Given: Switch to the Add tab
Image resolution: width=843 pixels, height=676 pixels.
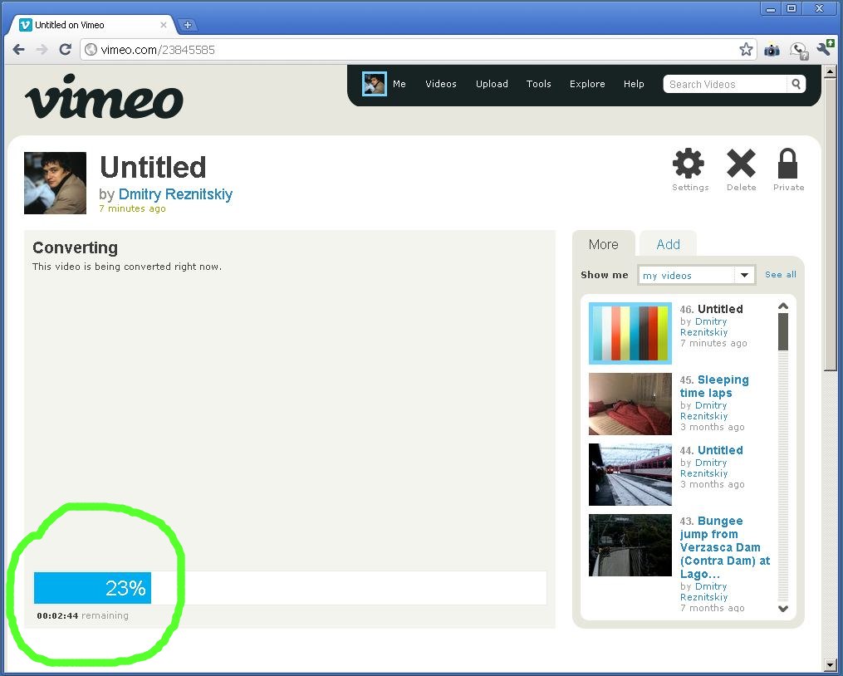Looking at the screenshot, I should point(668,244).
